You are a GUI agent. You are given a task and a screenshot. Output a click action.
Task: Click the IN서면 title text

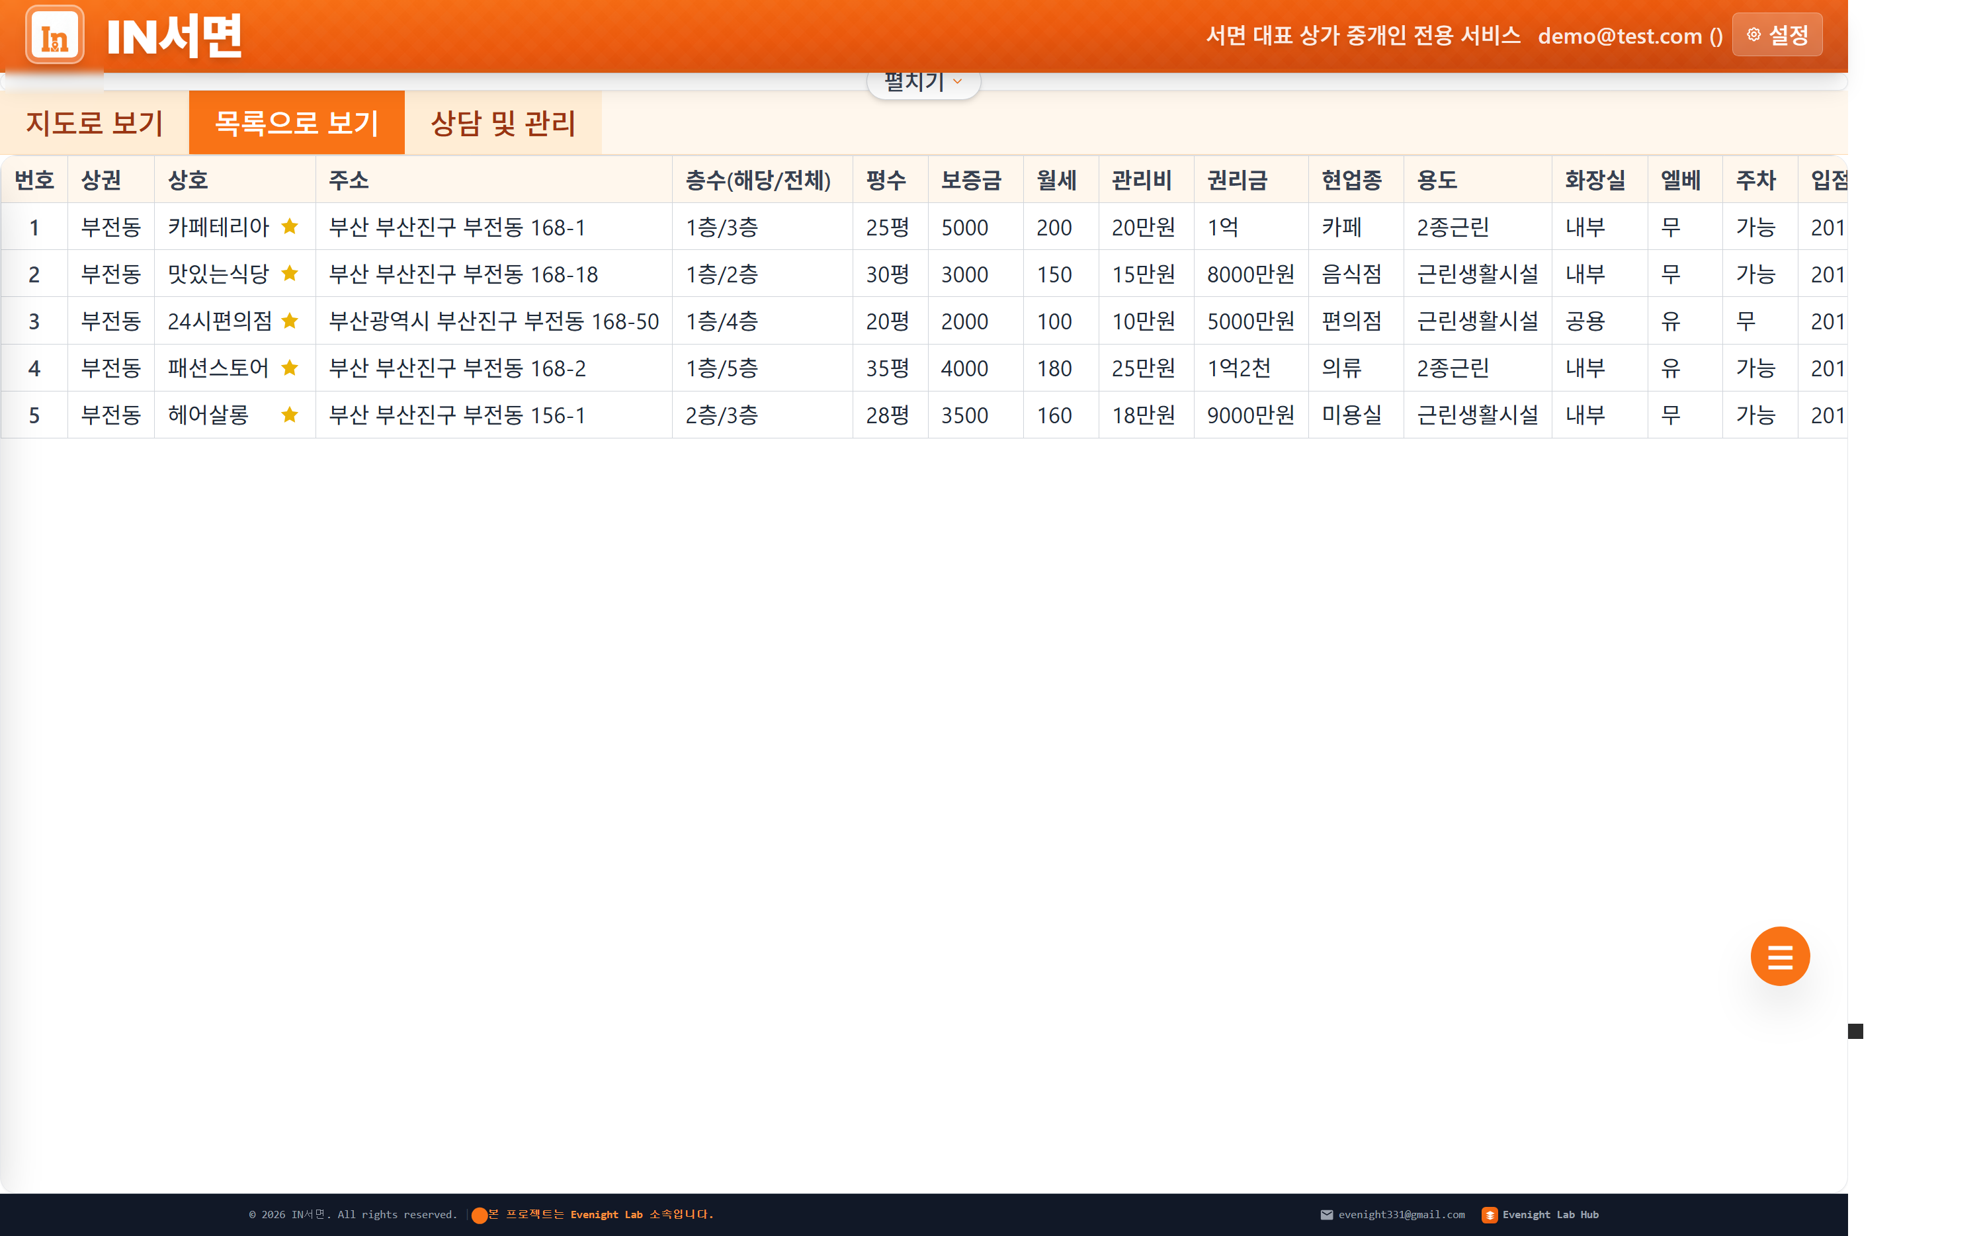point(174,36)
